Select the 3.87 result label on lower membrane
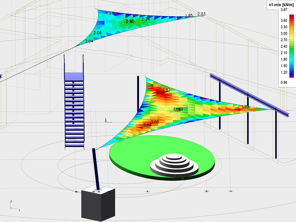The image size is (296, 222). (166, 90)
